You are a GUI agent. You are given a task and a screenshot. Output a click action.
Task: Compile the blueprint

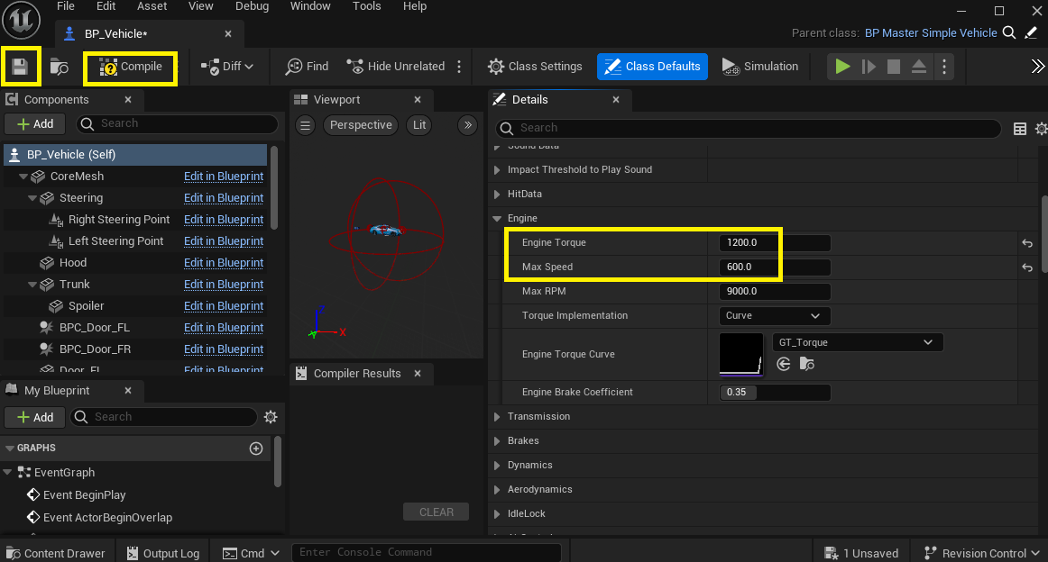[x=131, y=67]
